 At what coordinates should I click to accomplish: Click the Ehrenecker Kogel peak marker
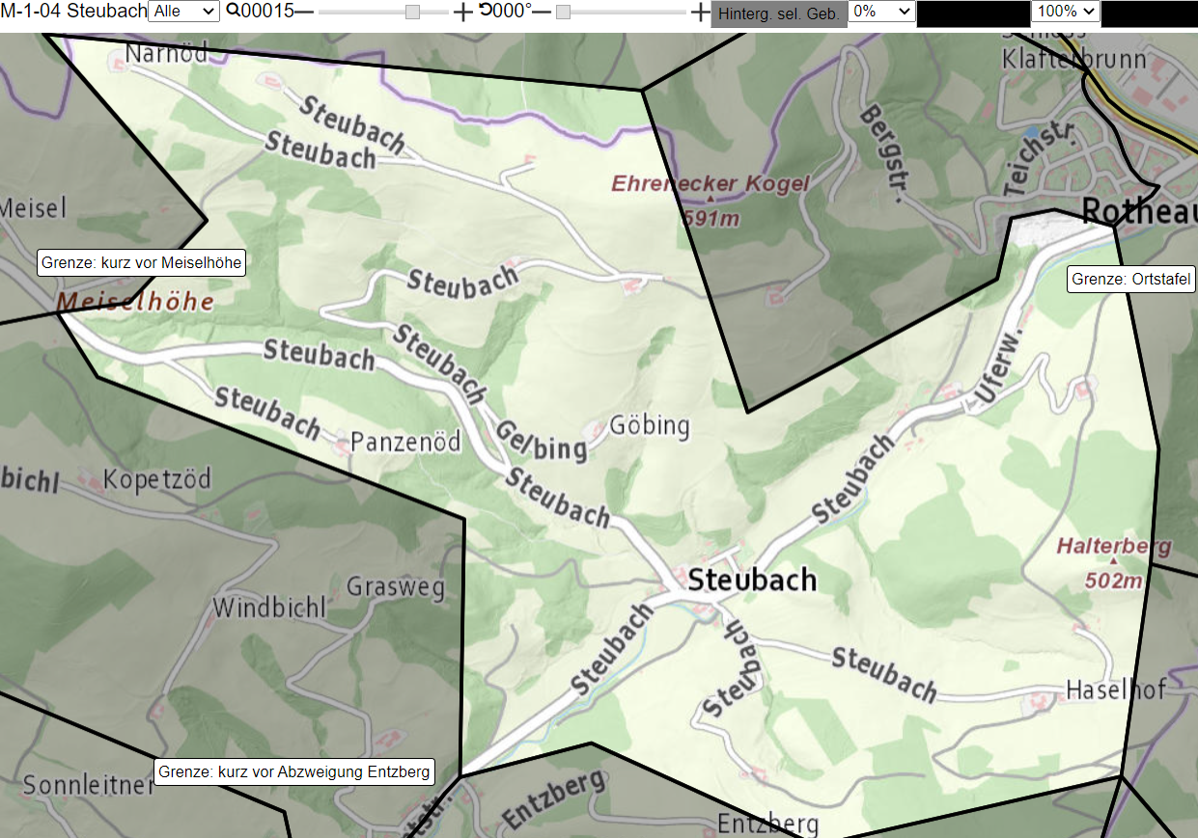point(710,200)
